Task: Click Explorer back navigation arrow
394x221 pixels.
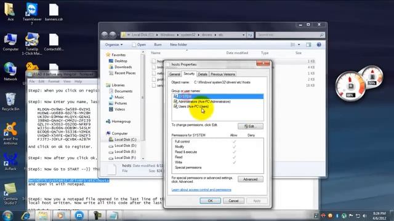Action: [105, 34]
